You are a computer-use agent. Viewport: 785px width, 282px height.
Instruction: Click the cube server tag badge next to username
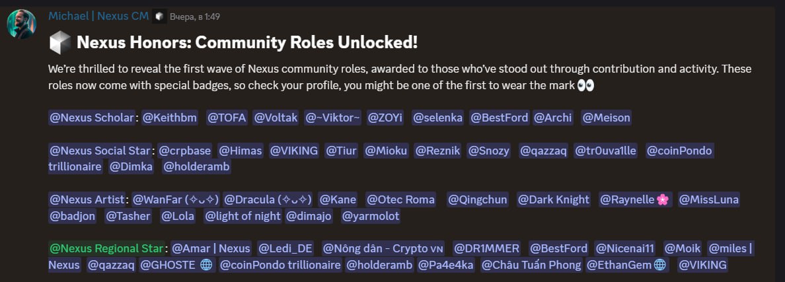click(x=159, y=17)
